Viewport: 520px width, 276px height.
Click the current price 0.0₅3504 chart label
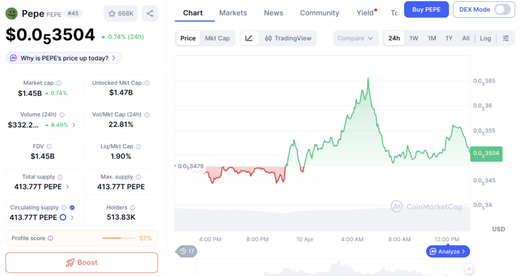(486, 154)
